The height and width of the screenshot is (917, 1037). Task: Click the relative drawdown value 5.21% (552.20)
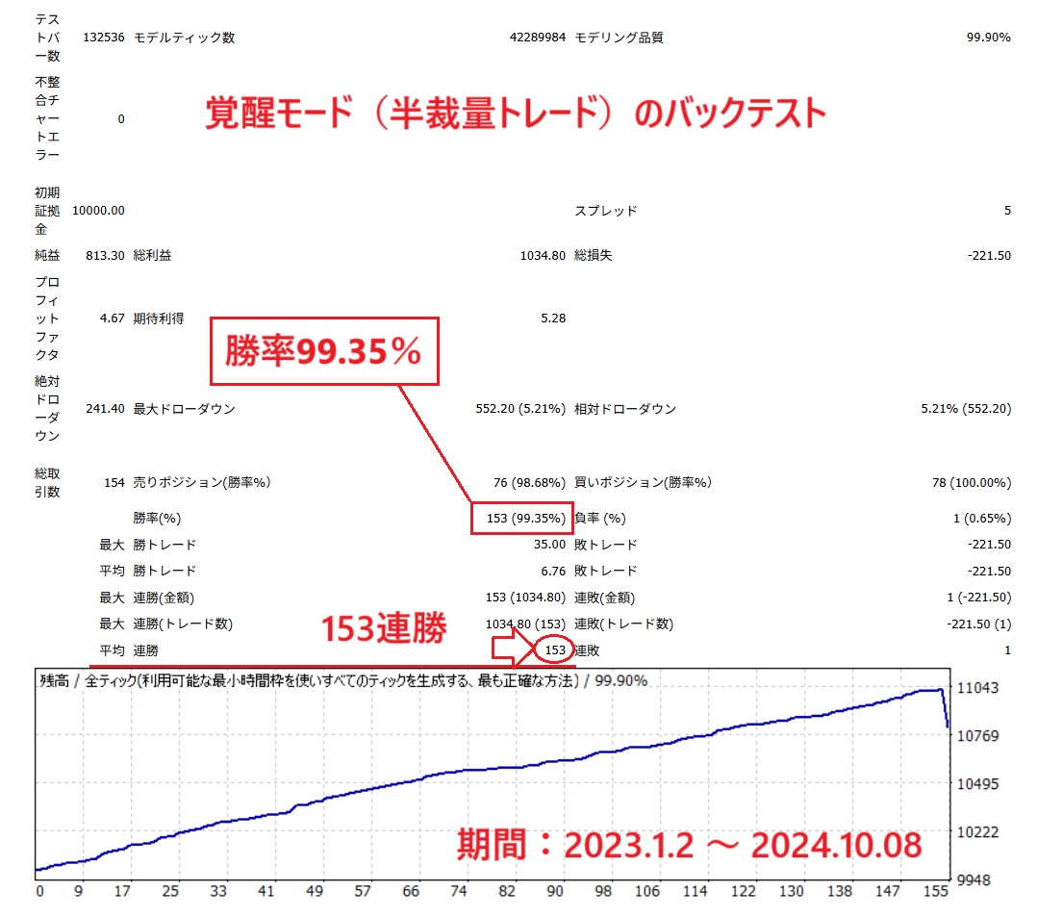pos(966,409)
